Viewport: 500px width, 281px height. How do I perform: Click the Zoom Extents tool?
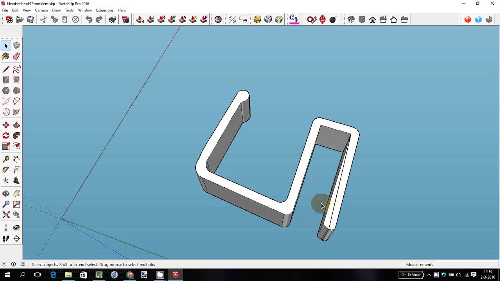point(6,215)
